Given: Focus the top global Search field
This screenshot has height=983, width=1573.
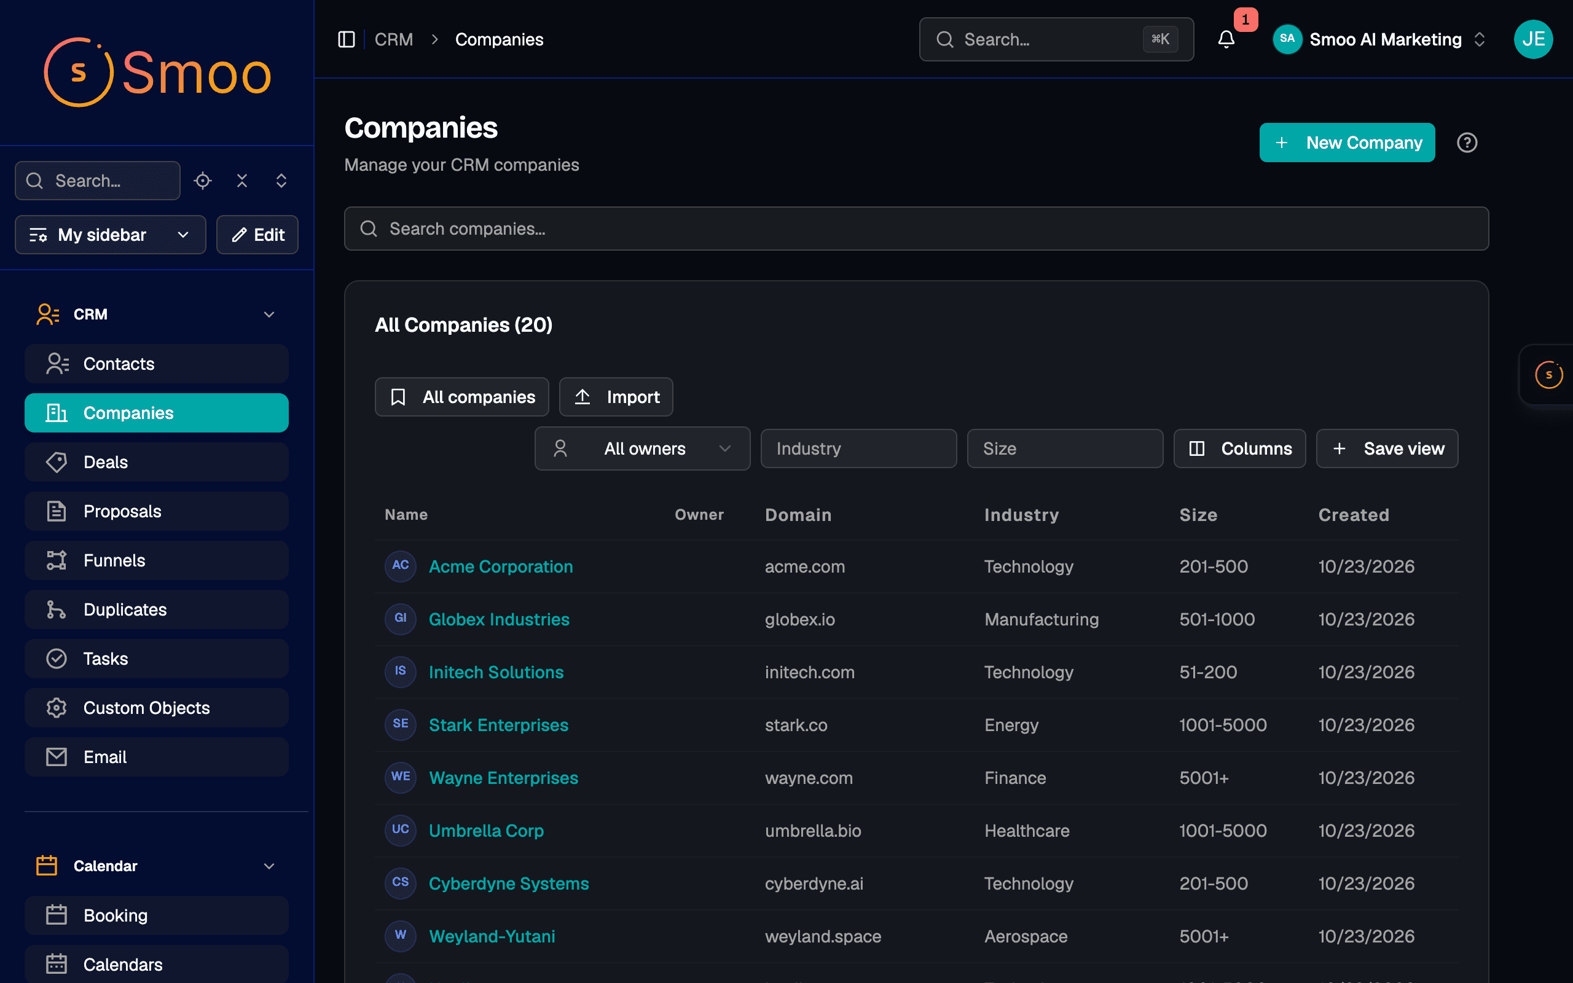Looking at the screenshot, I should click(x=1056, y=40).
